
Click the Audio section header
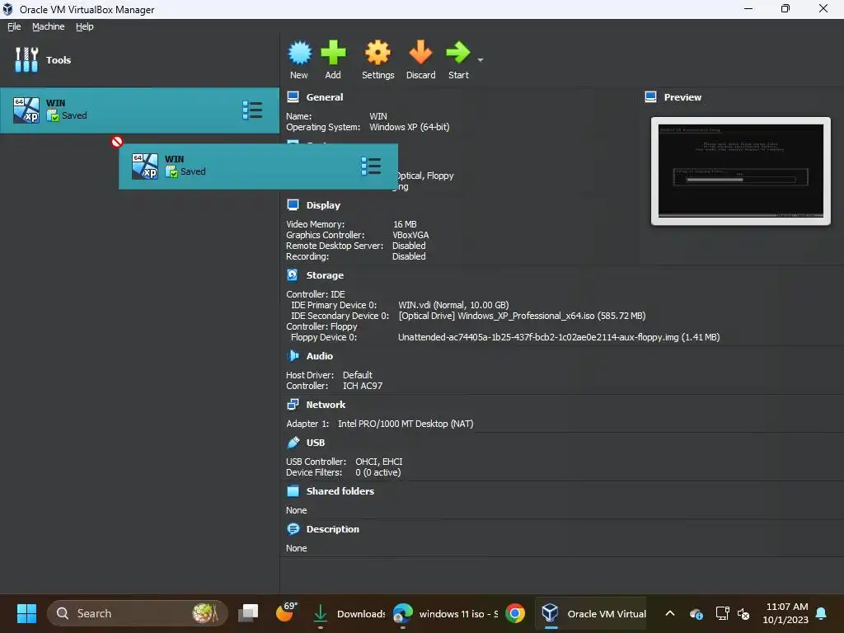[x=319, y=356]
